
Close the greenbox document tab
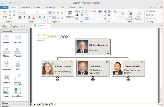click(48, 25)
